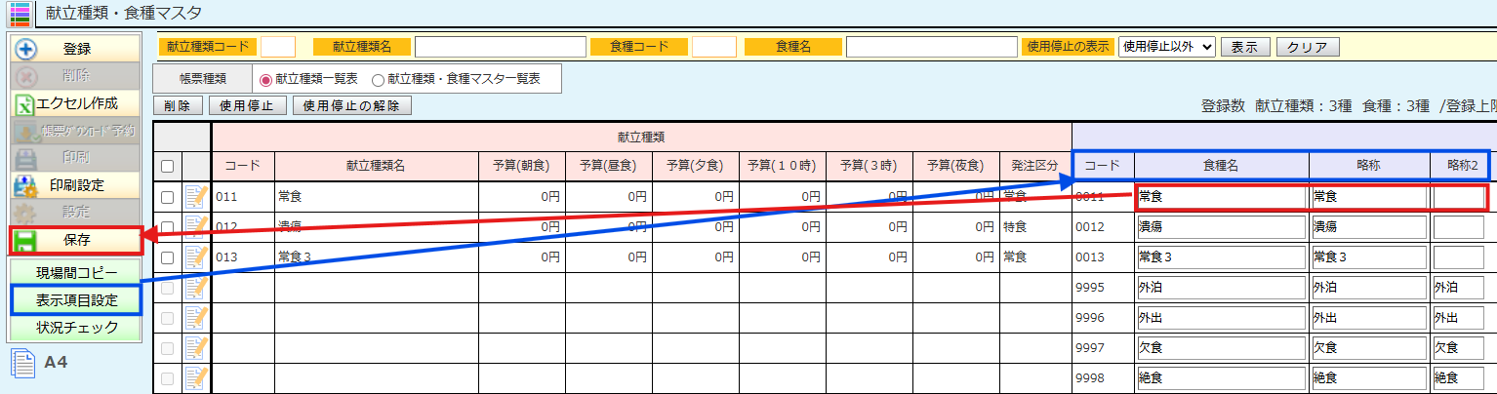This screenshot has width=1497, height=394.
Task: Open 現場間コピー in the sidebar
Action: pyautogui.click(x=76, y=272)
